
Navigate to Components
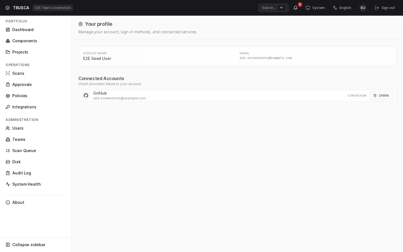pos(36,41)
